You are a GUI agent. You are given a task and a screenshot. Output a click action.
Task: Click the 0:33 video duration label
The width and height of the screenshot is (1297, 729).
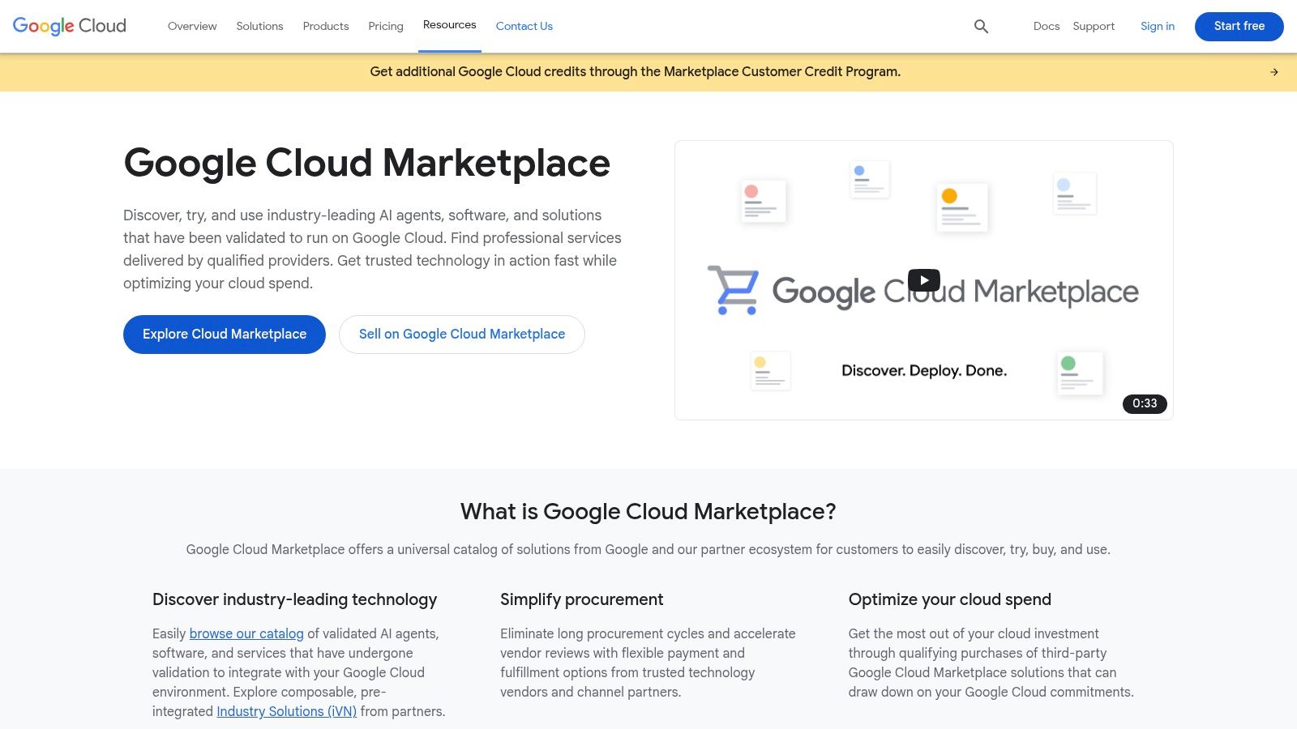tap(1145, 403)
